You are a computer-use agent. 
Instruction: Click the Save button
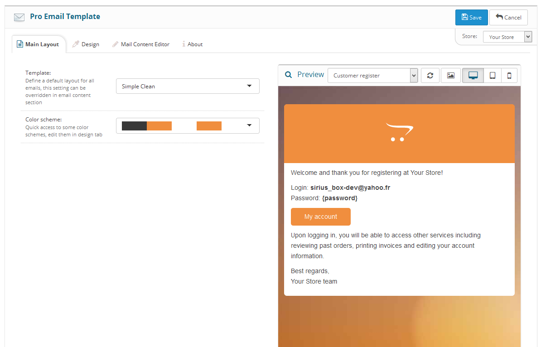coord(471,17)
